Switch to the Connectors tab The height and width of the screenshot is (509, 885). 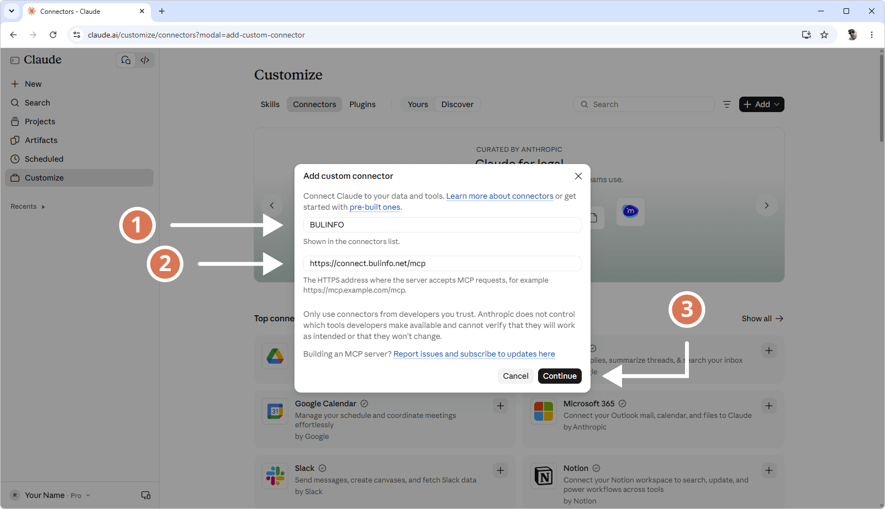click(314, 104)
